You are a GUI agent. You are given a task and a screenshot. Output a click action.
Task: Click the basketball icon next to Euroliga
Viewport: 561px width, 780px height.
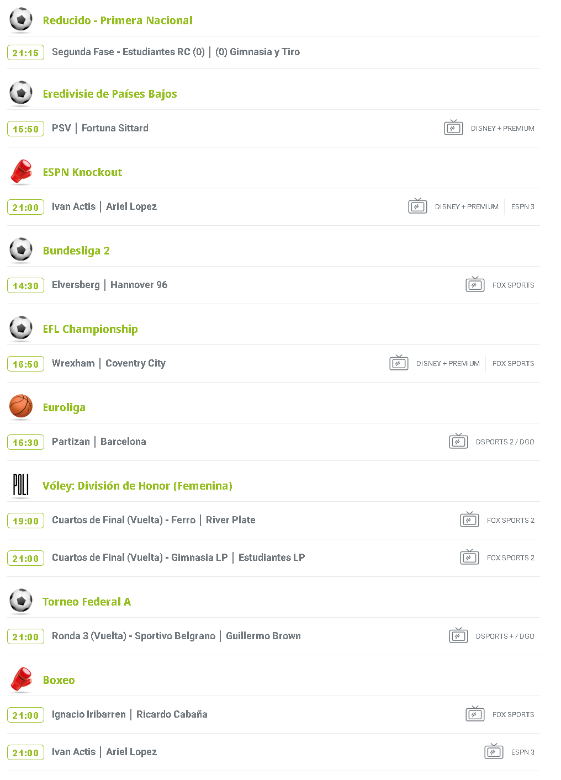click(x=21, y=406)
